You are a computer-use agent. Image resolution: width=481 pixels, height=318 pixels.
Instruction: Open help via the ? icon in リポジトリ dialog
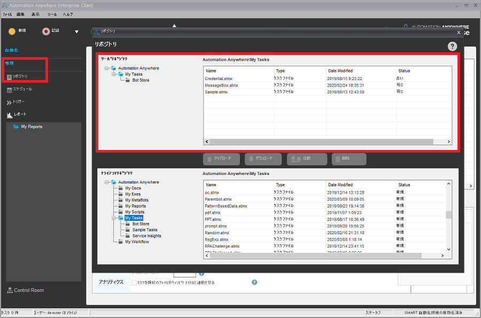452,46
